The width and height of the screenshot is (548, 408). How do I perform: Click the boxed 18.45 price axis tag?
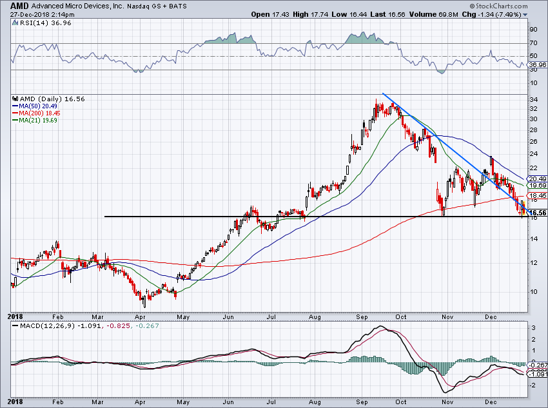tap(537, 195)
